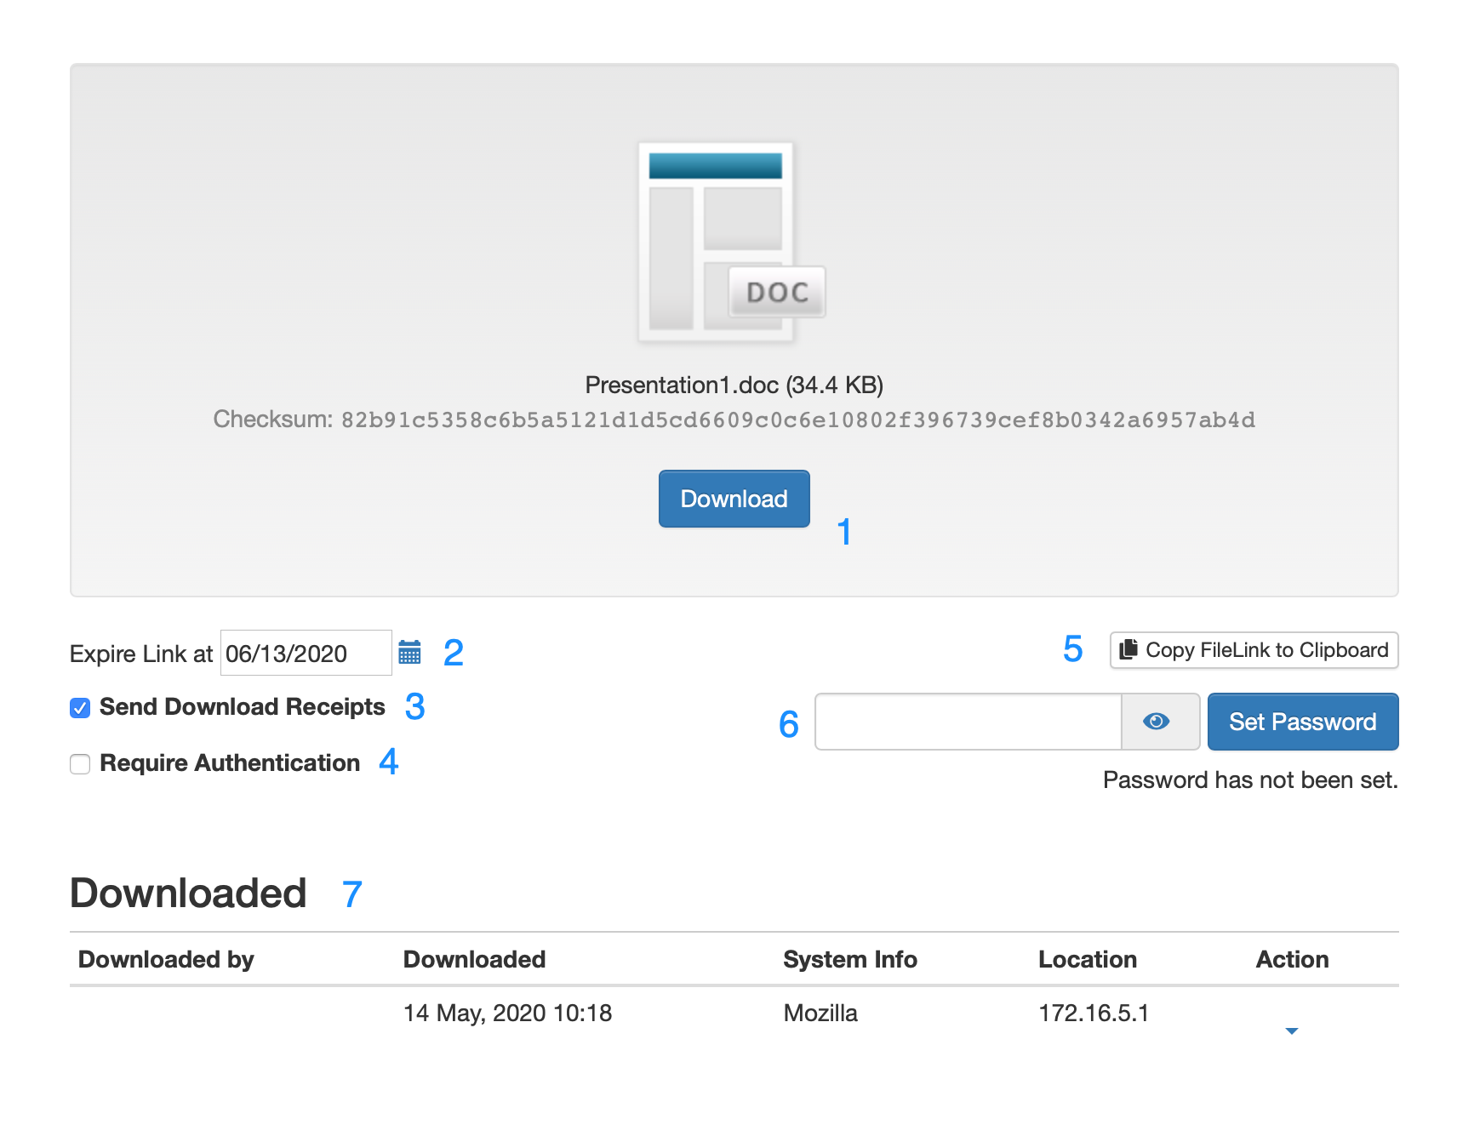Click the Location column header
1457x1142 pixels.
click(1087, 959)
